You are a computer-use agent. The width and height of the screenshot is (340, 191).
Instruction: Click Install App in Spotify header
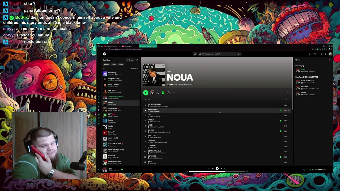coord(313,54)
